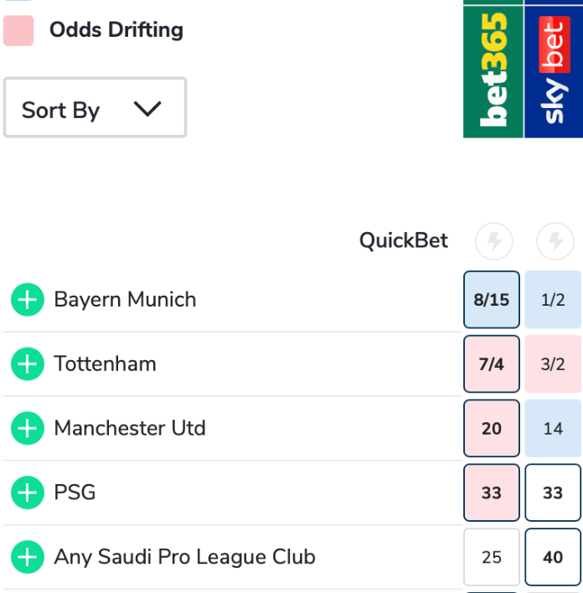Select Bayern Munich 1/2 odds at Sky Bet
The image size is (583, 593).
click(553, 300)
